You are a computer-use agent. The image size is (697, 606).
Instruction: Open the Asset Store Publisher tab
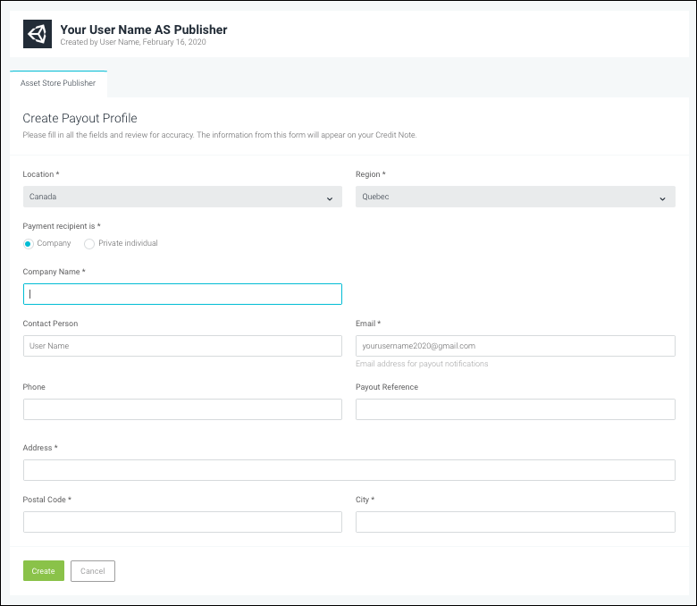[x=58, y=83]
